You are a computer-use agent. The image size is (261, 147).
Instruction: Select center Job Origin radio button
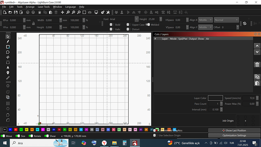(x=245, y=121)
